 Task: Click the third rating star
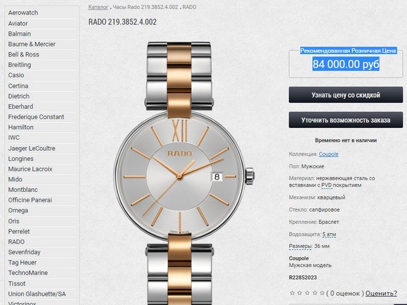[307, 293]
